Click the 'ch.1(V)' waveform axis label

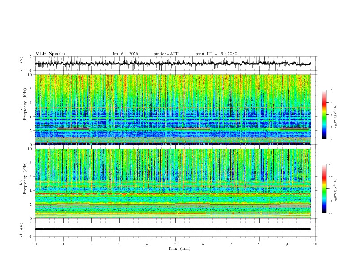point(22,64)
